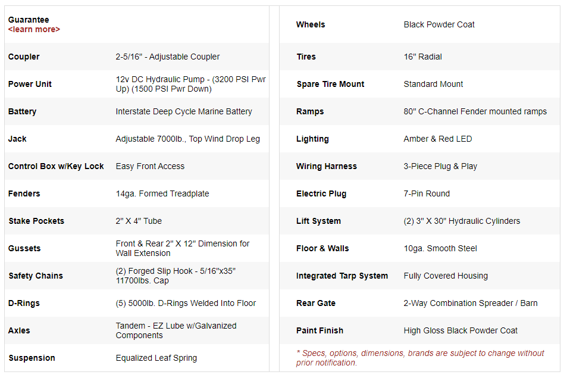Screen dimensions: 567x381
Task: Click the Safety Chains label
Action: pyautogui.click(x=36, y=276)
